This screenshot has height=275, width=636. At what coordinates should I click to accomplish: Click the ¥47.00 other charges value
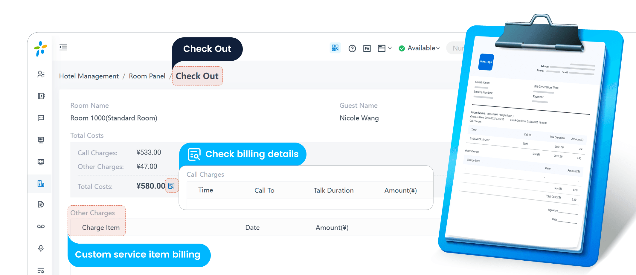pos(147,166)
